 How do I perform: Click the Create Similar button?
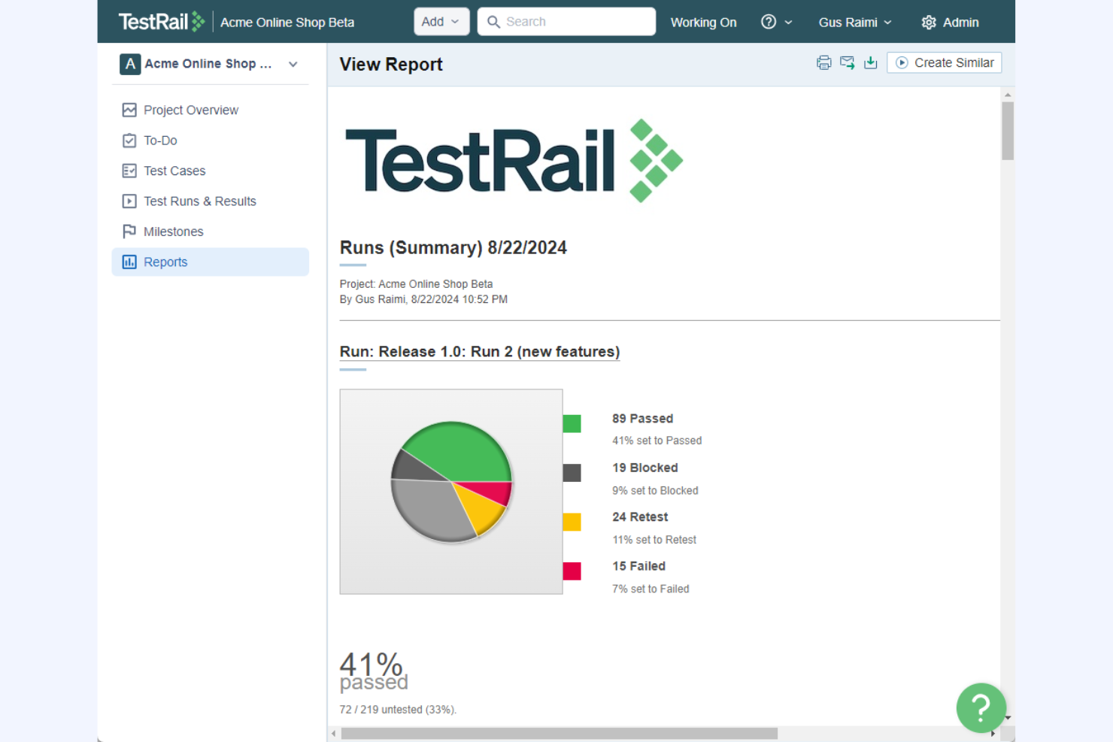click(944, 62)
